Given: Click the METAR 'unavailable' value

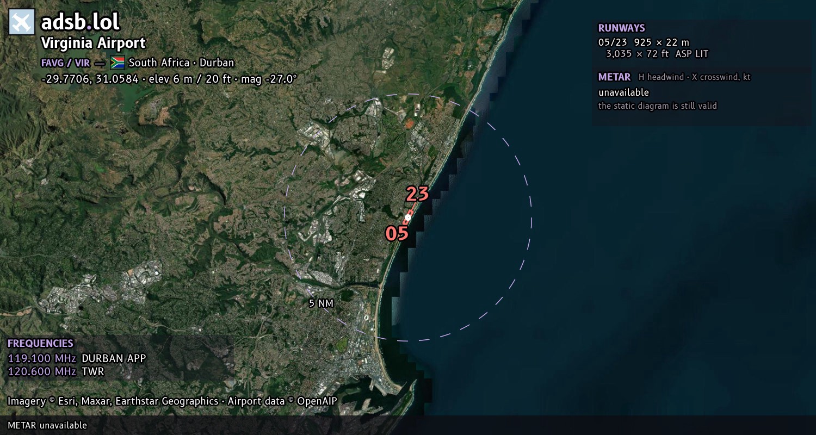Looking at the screenshot, I should (x=623, y=92).
